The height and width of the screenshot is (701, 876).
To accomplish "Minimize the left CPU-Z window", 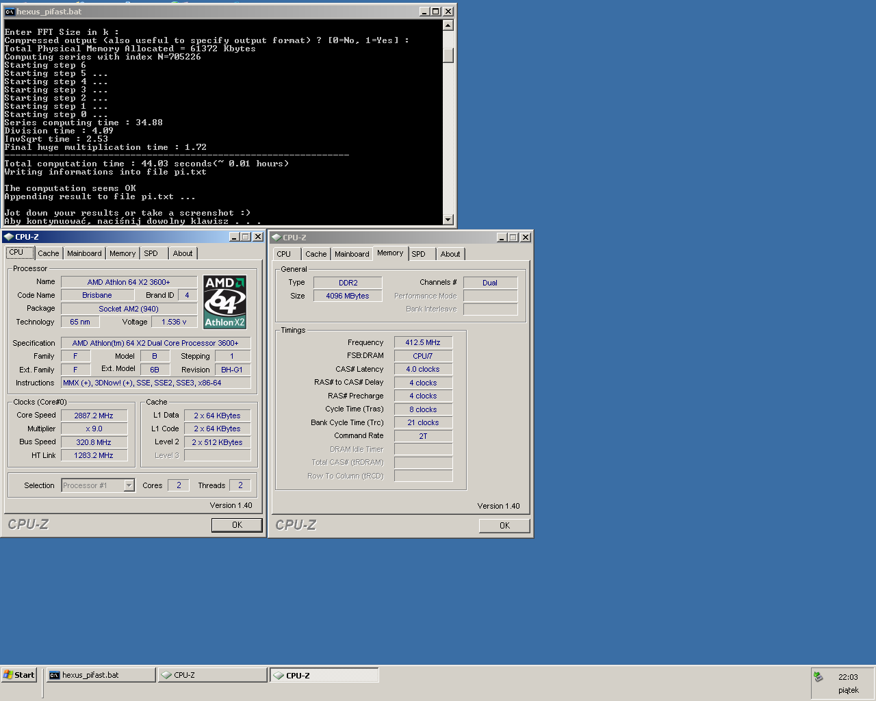I will pos(234,237).
